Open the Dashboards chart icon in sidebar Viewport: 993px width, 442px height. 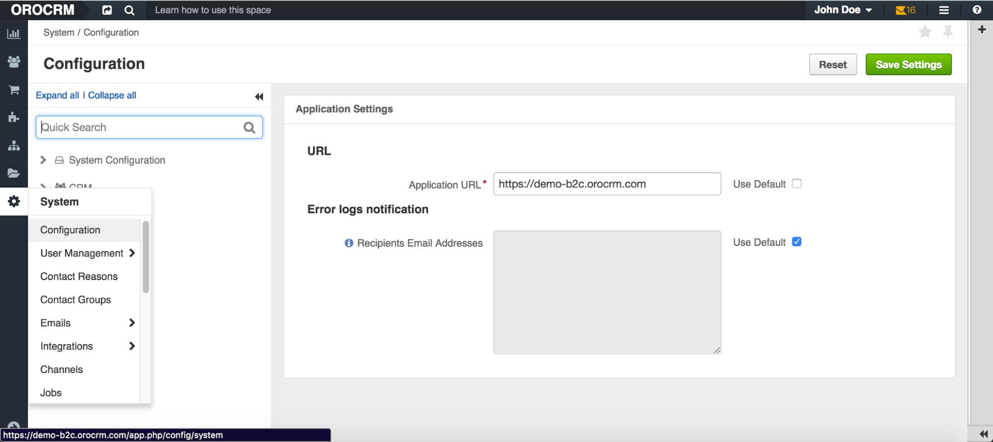coord(14,34)
